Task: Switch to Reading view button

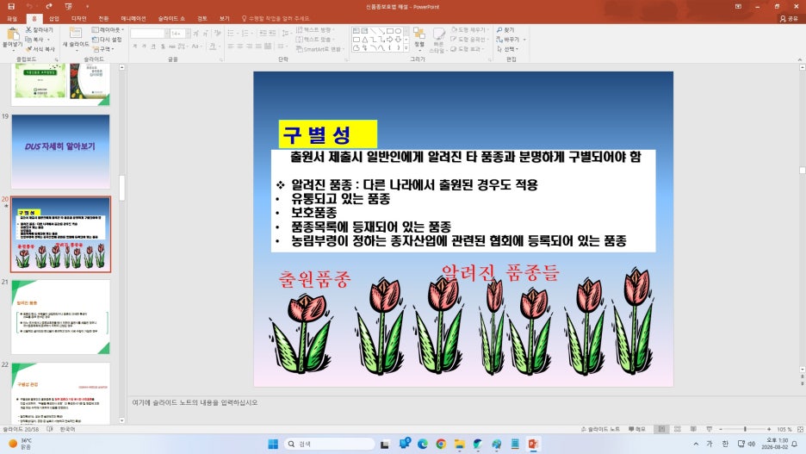Action: pos(693,429)
